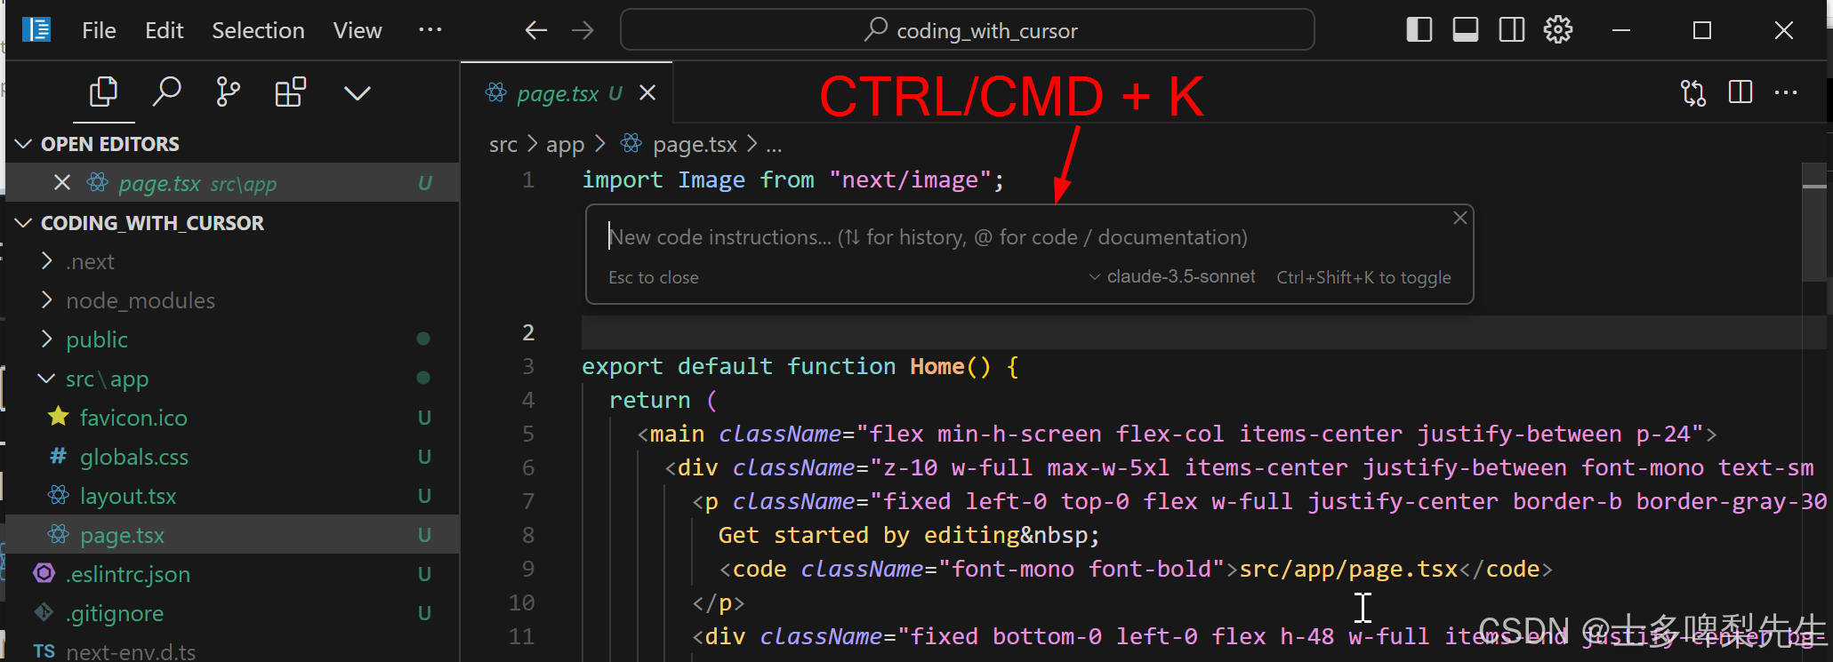Show additional views chevron in activity bar
This screenshot has width=1833, height=662.
point(358,93)
